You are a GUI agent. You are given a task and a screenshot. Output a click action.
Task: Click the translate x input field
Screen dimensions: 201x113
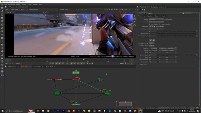point(154,48)
